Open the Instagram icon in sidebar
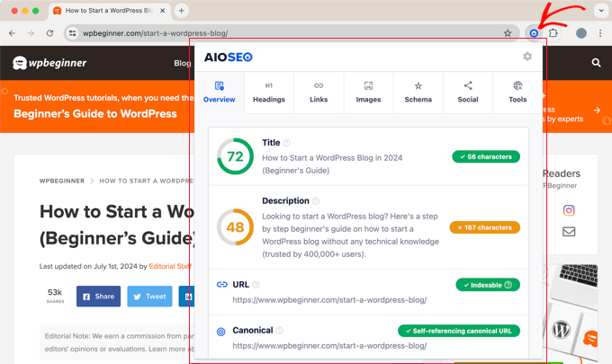The height and width of the screenshot is (364, 612). [569, 210]
